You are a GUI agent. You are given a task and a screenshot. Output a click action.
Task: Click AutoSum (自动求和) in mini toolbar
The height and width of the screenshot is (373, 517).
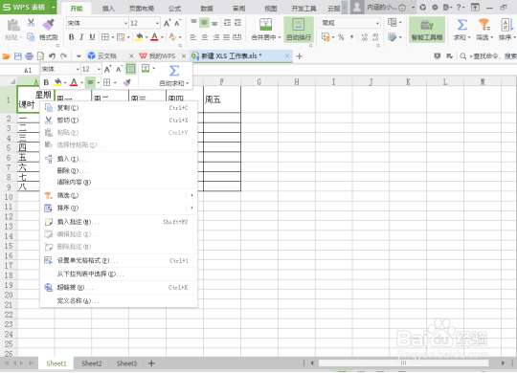tap(174, 76)
